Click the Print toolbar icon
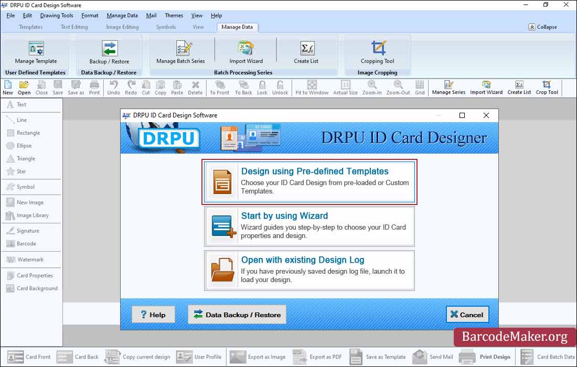The width and height of the screenshot is (577, 367). point(94,88)
